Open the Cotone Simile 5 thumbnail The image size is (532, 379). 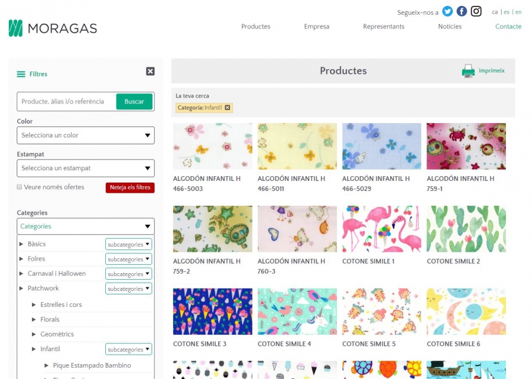click(382, 312)
